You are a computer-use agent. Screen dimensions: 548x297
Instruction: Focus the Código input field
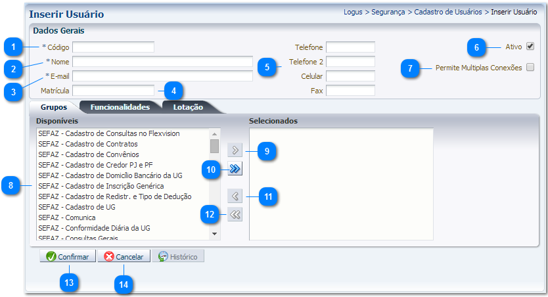[113, 47]
